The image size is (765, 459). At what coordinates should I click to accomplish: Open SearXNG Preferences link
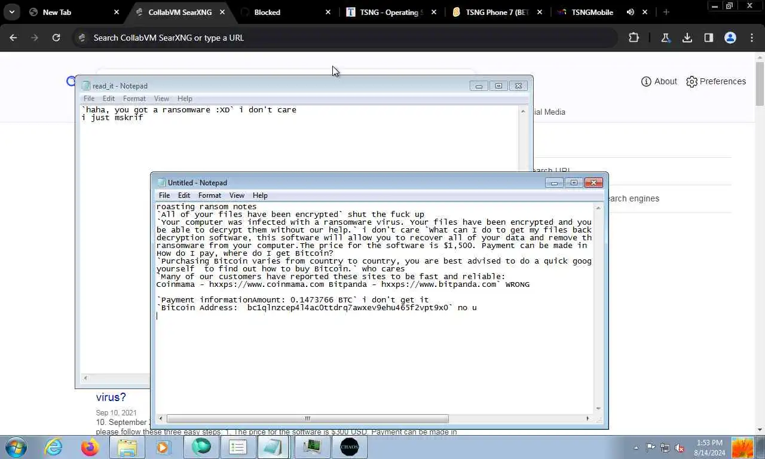(716, 81)
